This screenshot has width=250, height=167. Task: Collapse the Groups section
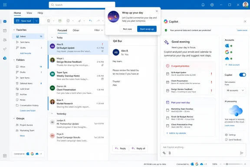14,118
